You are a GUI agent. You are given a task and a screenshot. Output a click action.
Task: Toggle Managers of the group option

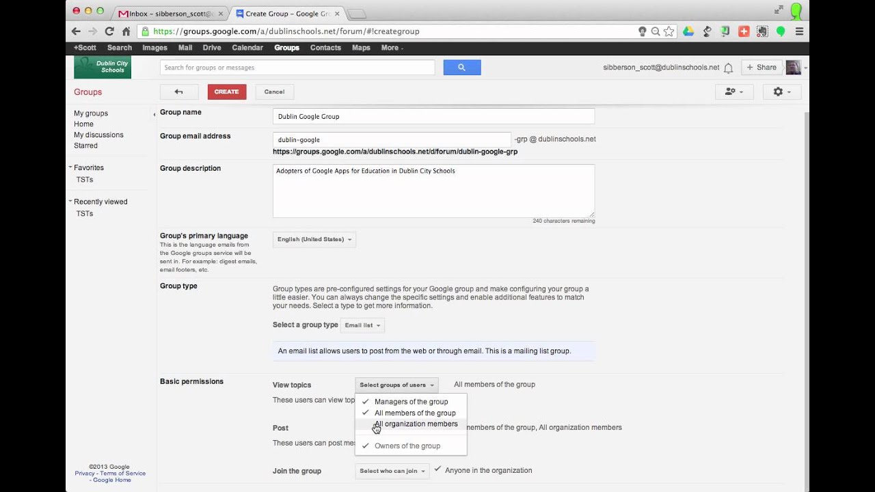pyautogui.click(x=411, y=402)
